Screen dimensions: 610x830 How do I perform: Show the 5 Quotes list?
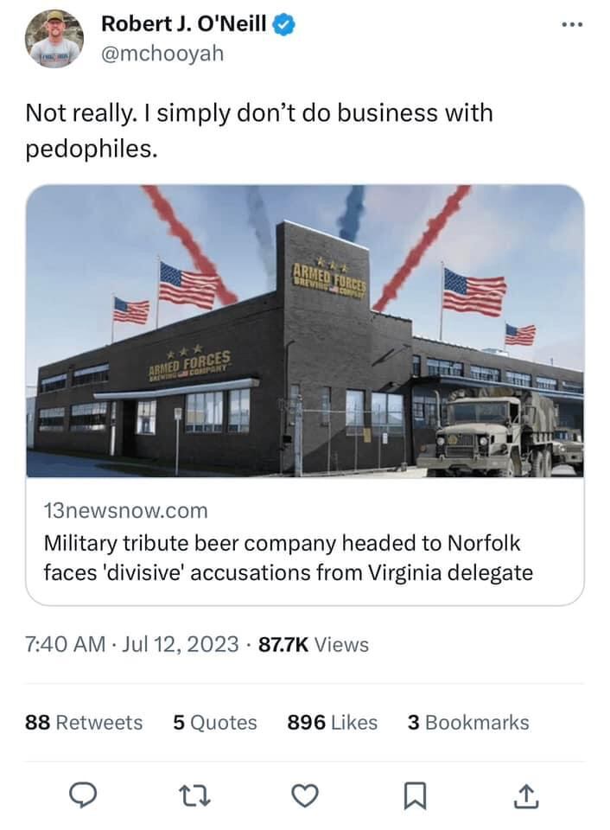(215, 722)
